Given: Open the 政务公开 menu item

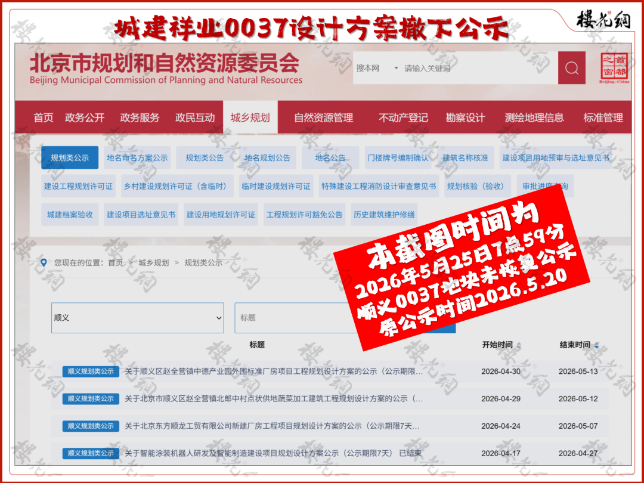Looking at the screenshot, I should click(85, 118).
